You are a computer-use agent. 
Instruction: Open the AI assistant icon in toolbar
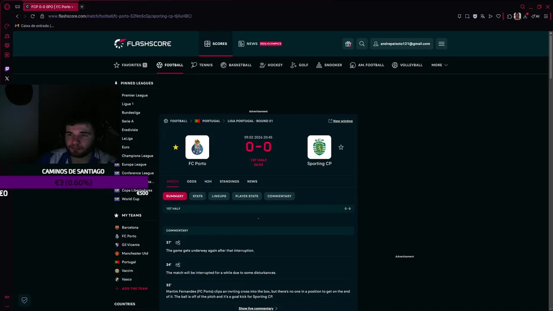click(536, 16)
